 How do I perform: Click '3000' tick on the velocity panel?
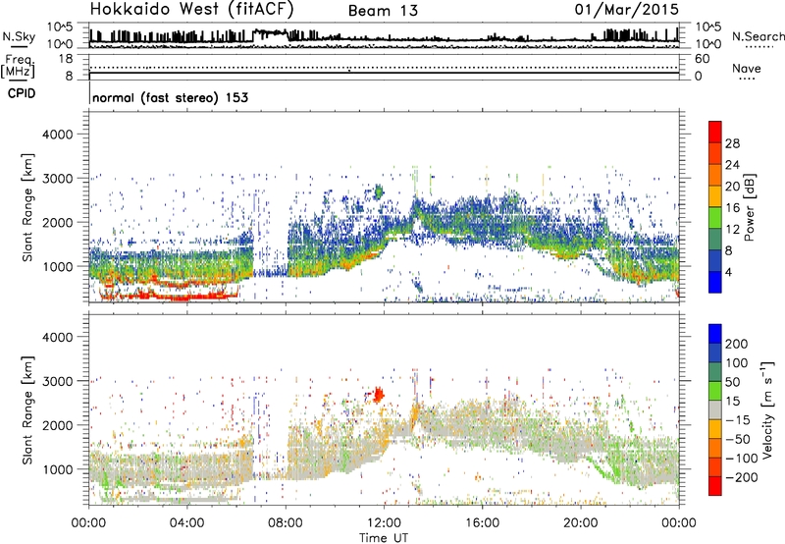click(x=58, y=381)
